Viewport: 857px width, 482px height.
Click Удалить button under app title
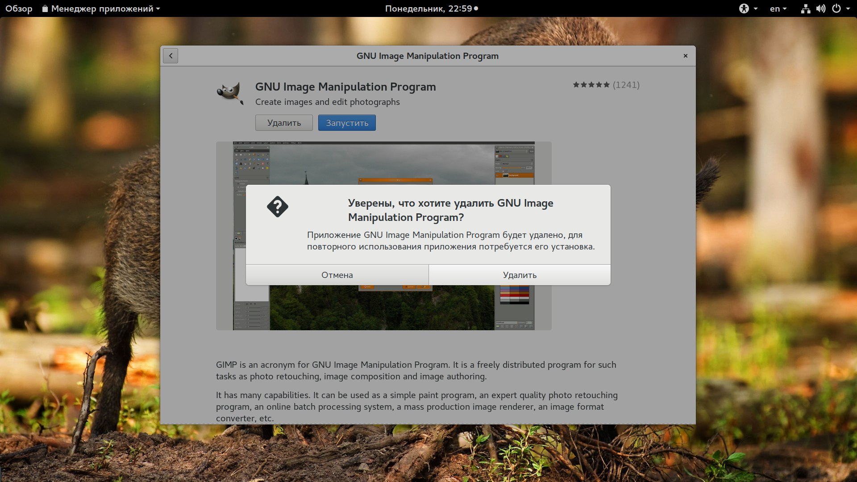click(284, 123)
